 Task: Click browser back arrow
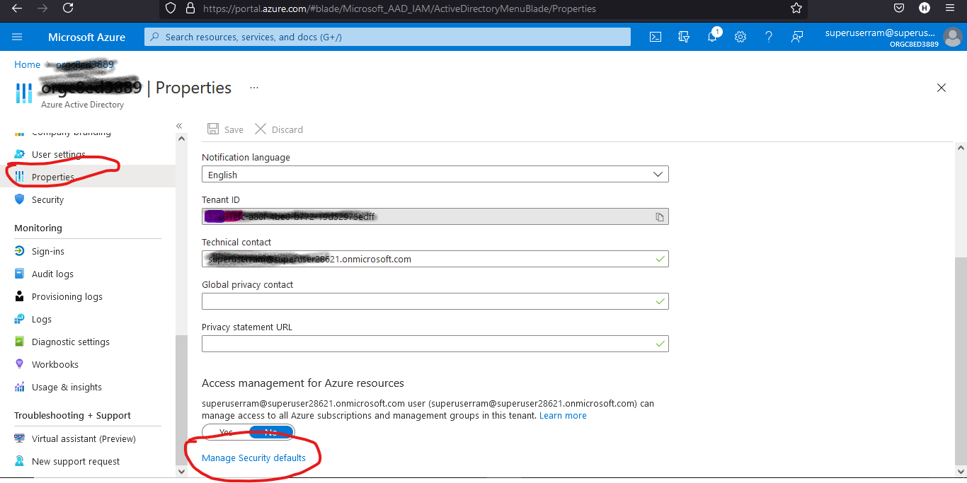17,8
